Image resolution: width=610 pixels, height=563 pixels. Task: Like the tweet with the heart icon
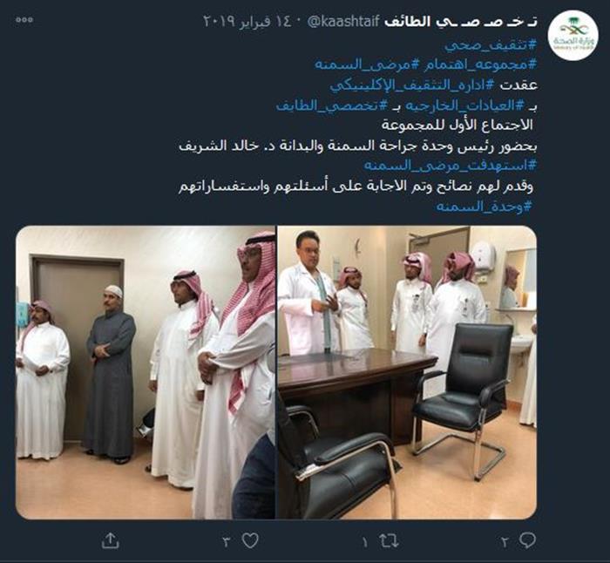(x=250, y=541)
